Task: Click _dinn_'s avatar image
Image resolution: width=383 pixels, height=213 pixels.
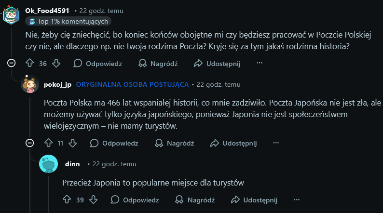Action: tap(48, 164)
